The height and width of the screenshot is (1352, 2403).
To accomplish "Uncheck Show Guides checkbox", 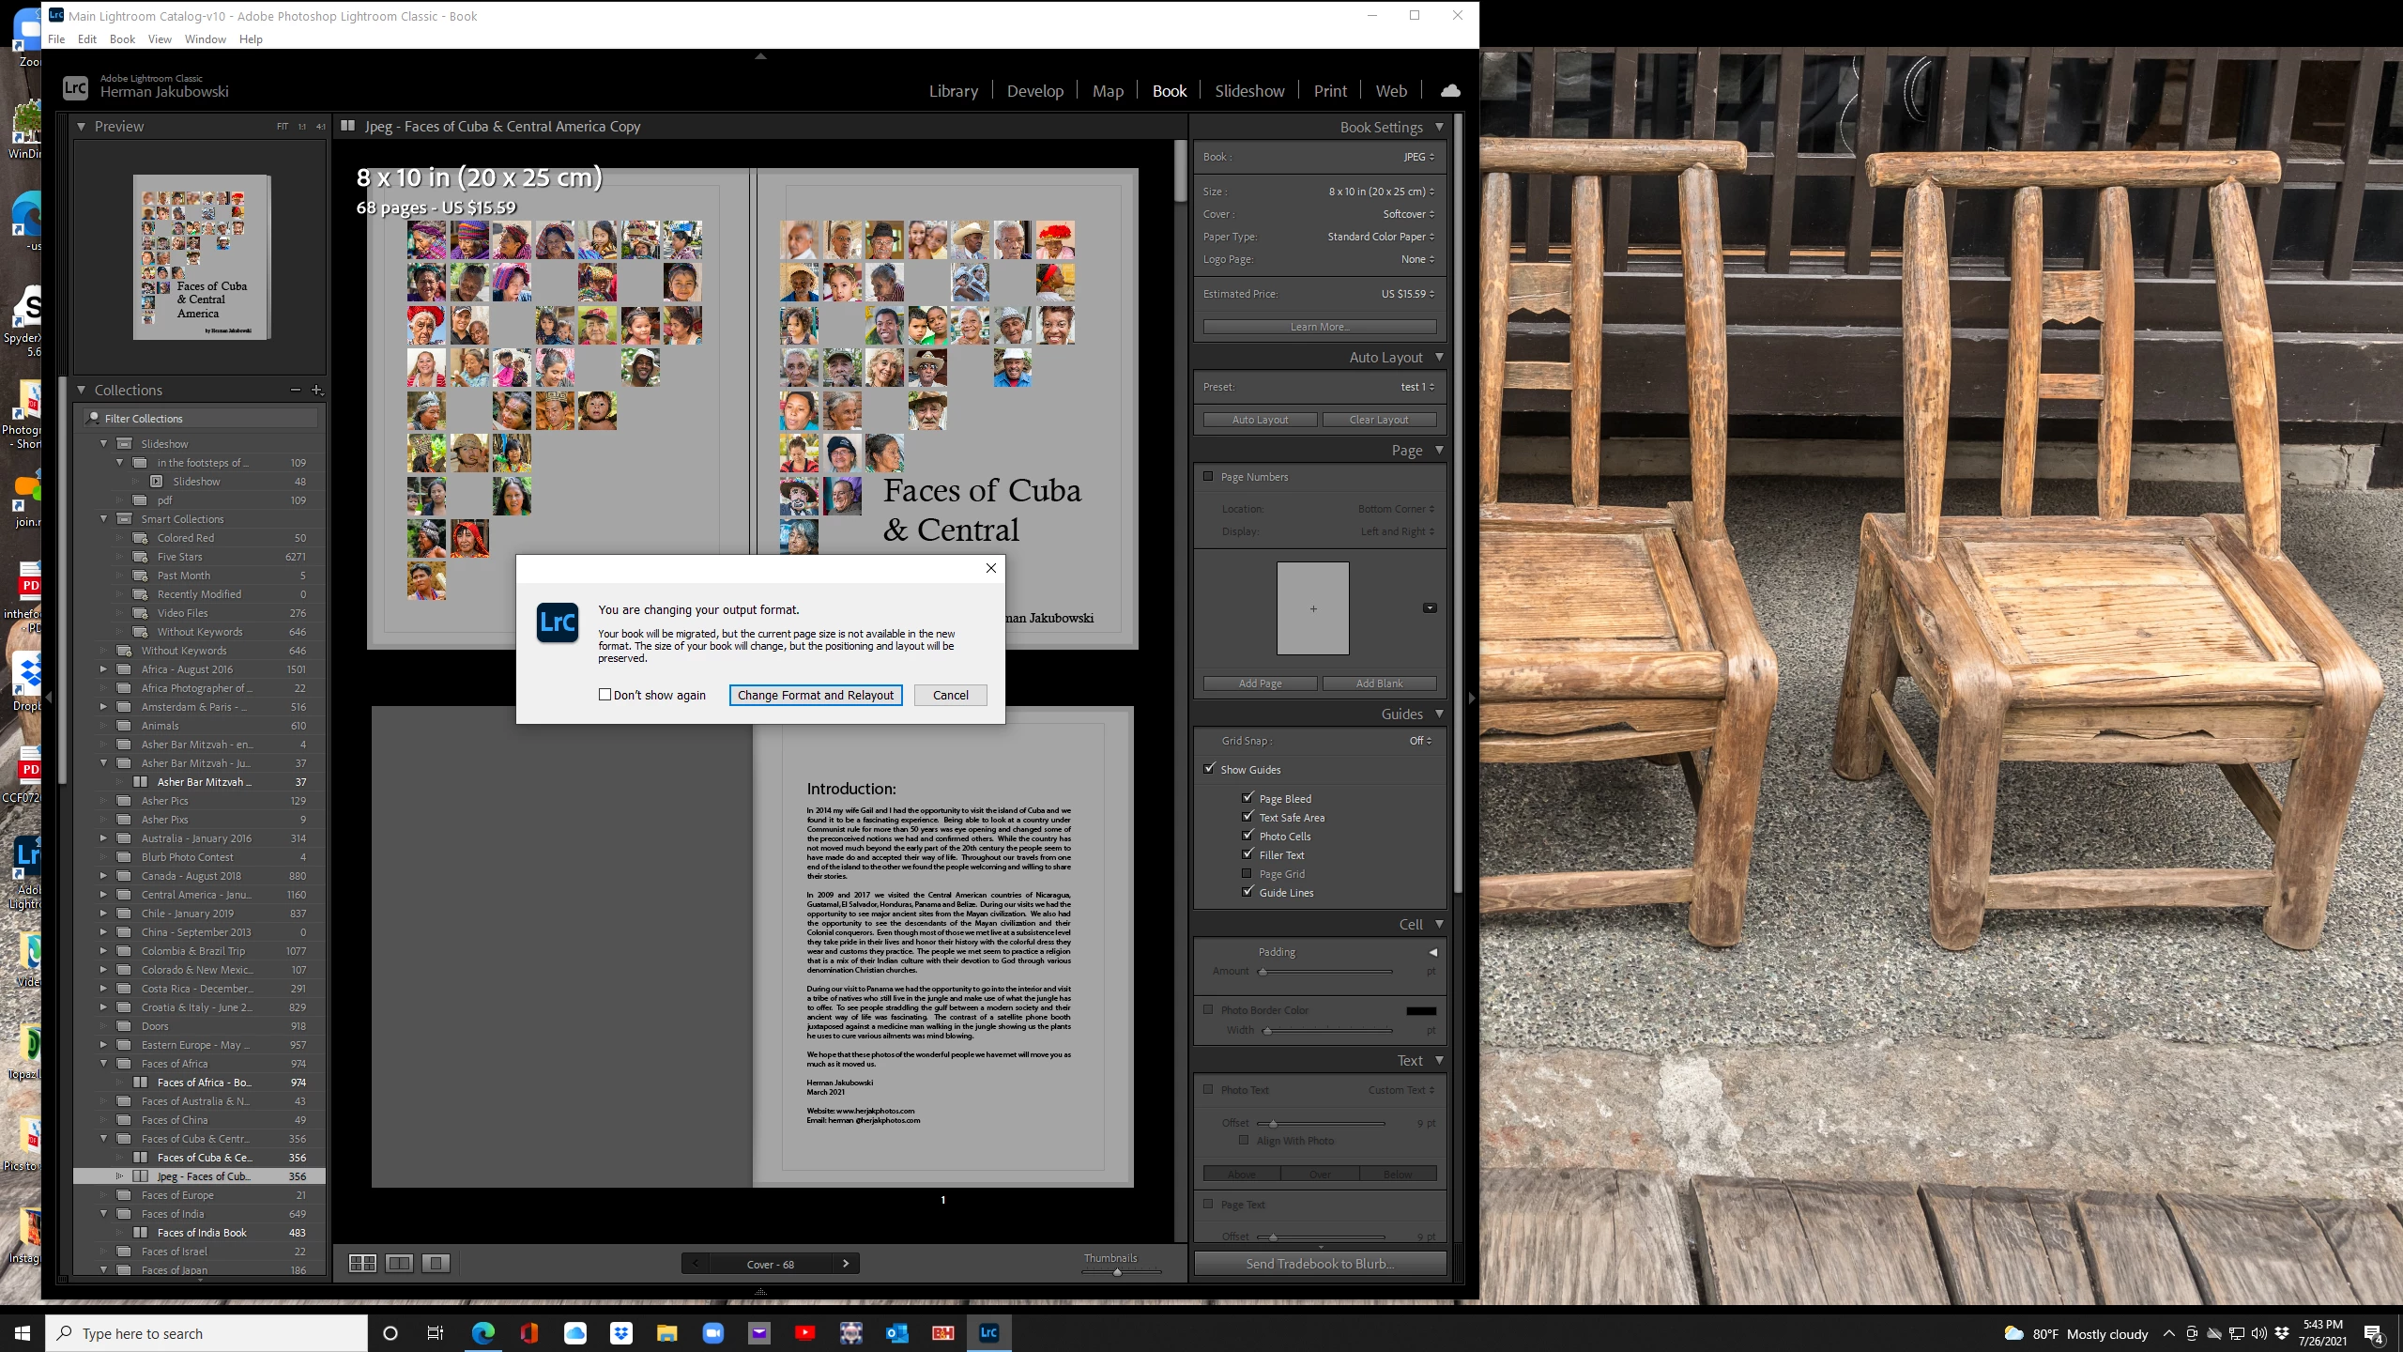I will 1209,769.
